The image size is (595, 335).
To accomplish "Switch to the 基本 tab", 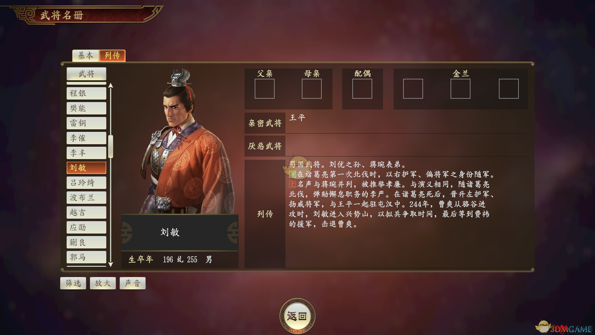I will [x=86, y=56].
